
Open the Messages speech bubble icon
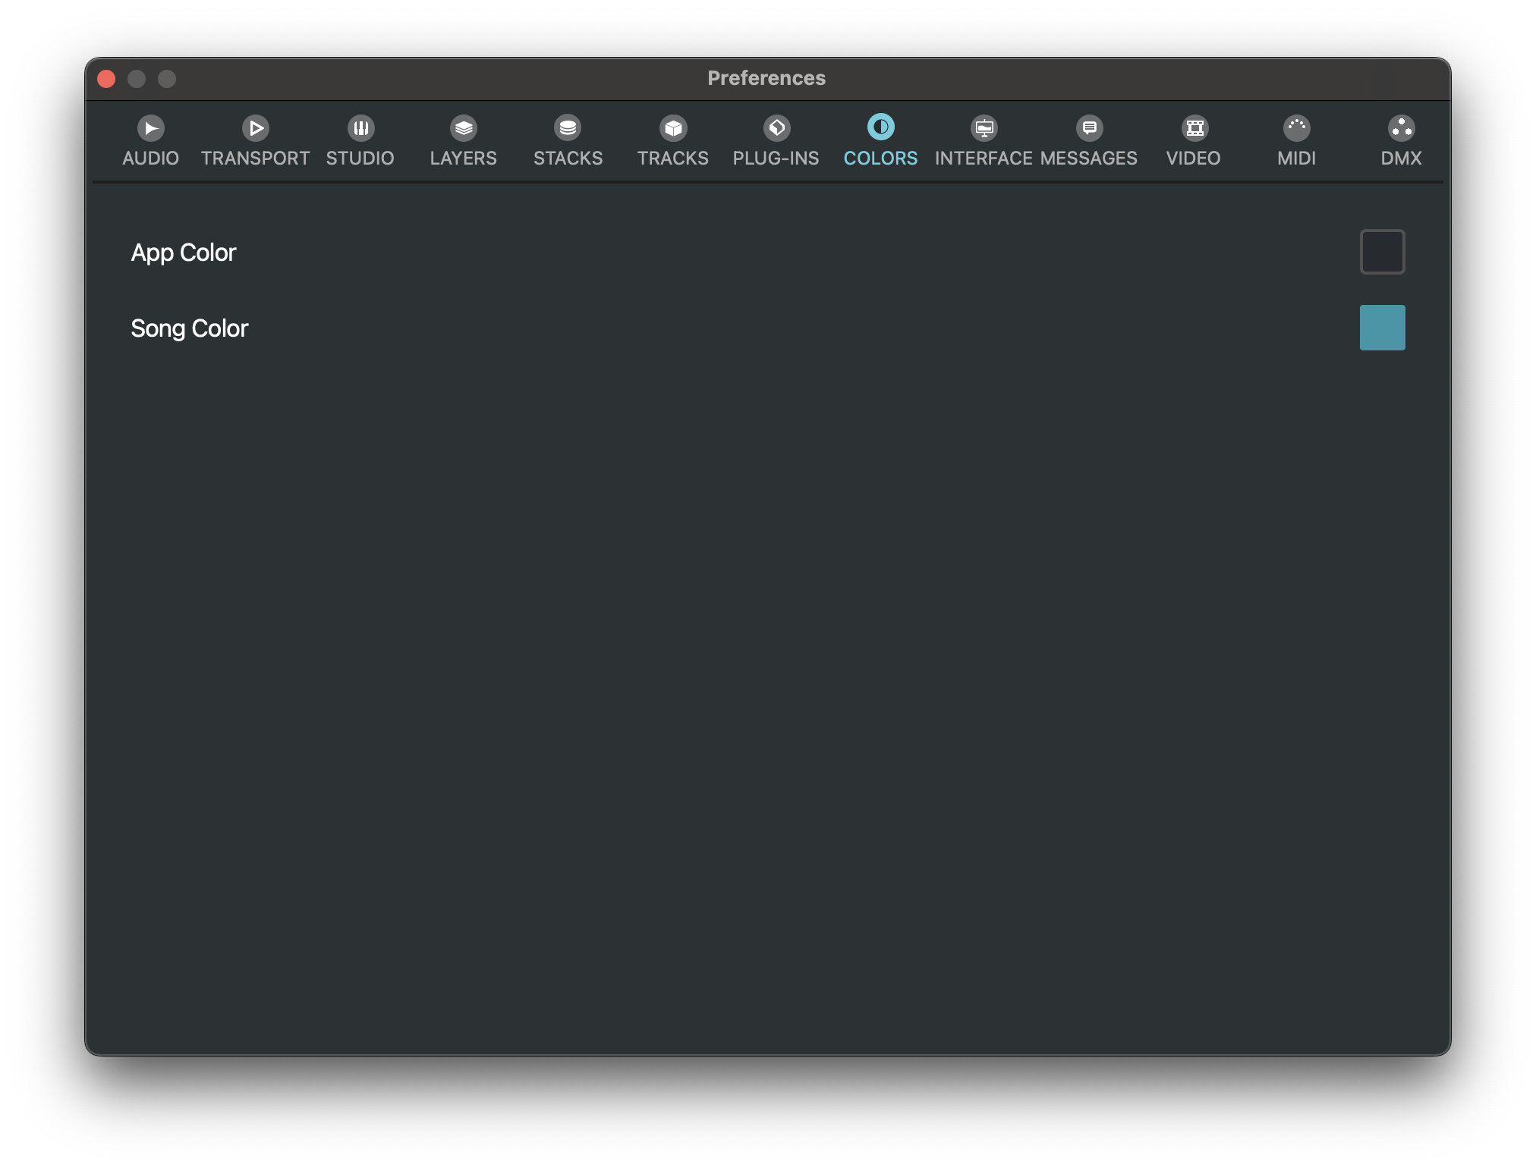[x=1089, y=128]
